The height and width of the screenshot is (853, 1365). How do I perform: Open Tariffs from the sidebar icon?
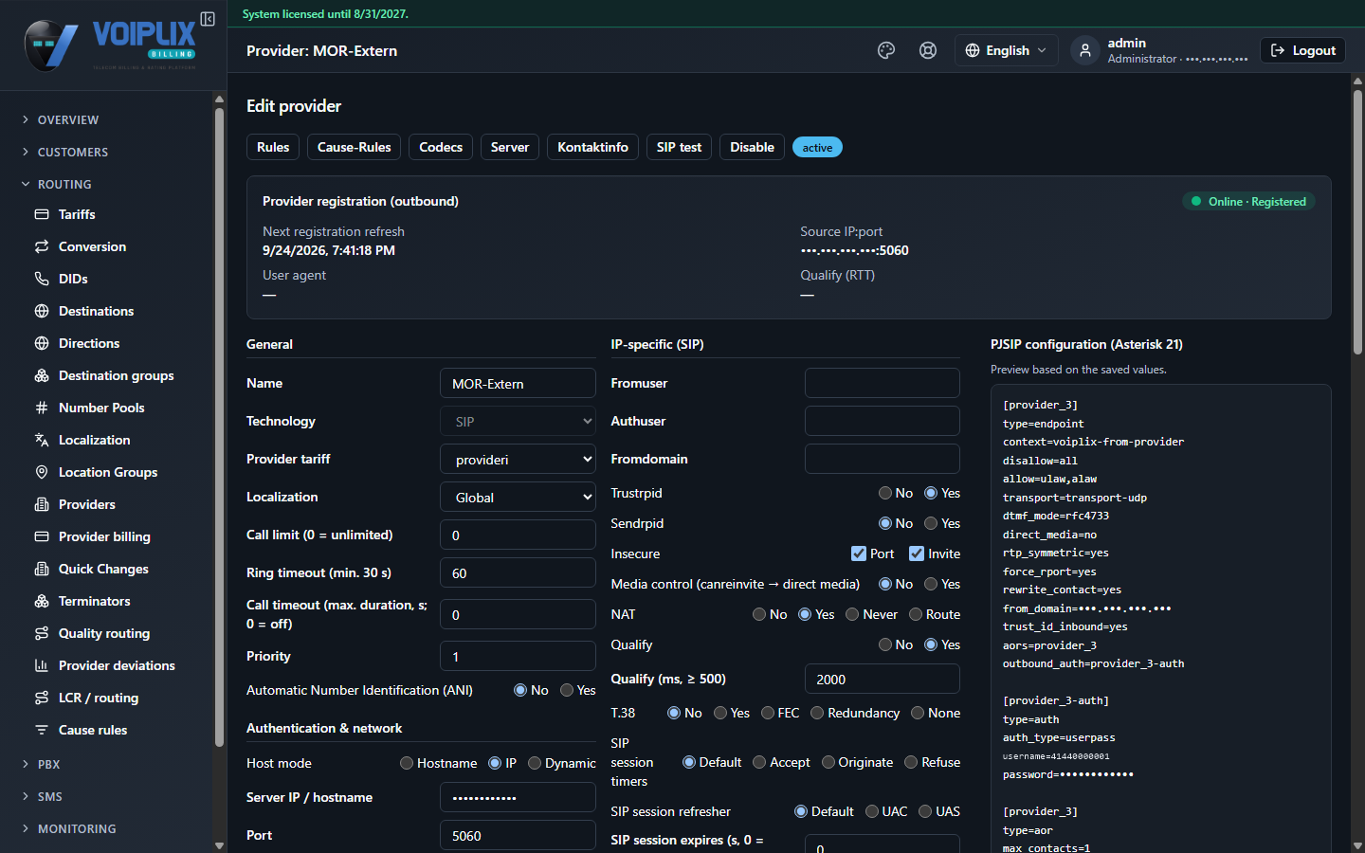42,214
